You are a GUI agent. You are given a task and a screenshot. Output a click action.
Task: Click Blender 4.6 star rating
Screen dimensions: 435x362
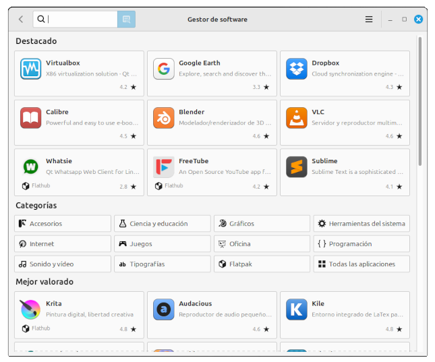[261, 136]
